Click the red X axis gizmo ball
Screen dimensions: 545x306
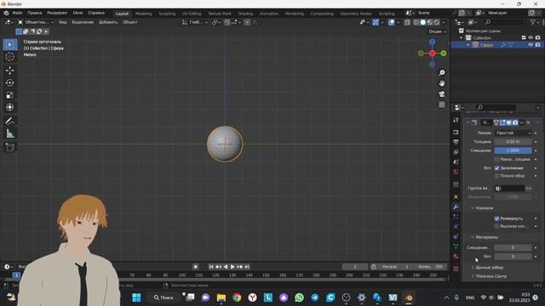pyautogui.click(x=432, y=54)
